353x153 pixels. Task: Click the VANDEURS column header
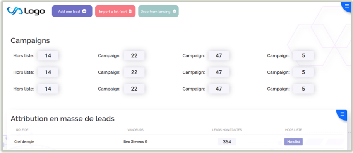pyautogui.click(x=135, y=130)
